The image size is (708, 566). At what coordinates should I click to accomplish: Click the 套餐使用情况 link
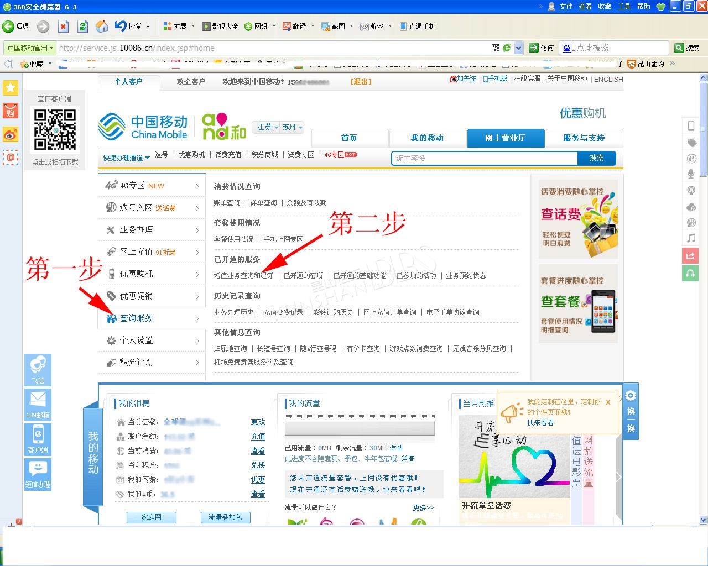click(233, 239)
